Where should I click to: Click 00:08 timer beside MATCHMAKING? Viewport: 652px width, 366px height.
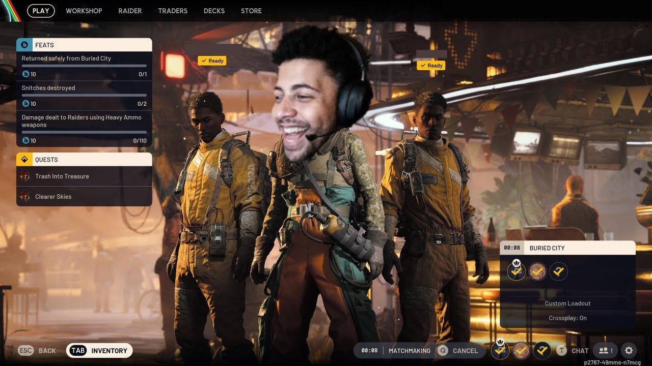[x=369, y=350]
